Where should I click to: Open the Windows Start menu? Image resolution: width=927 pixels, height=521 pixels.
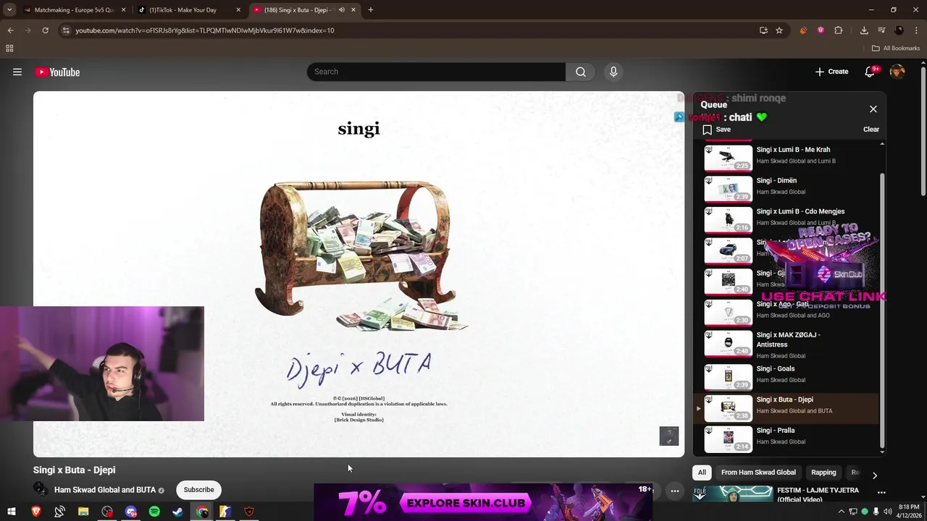(x=12, y=512)
